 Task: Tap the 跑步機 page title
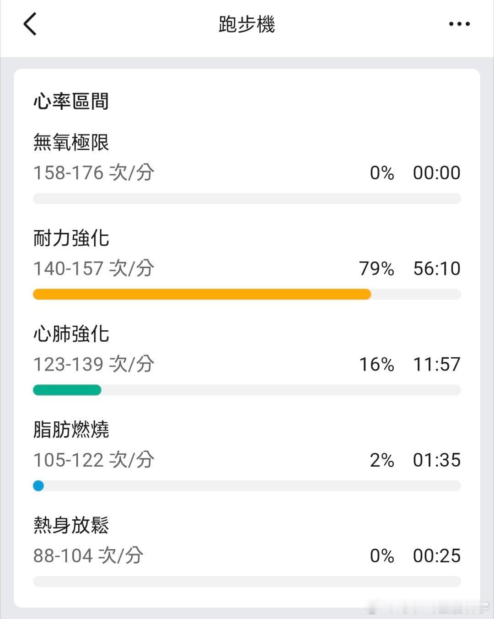pos(247,24)
